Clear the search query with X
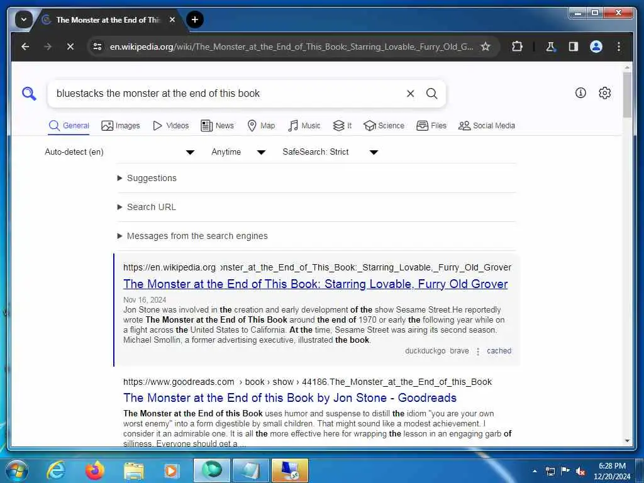The height and width of the screenshot is (483, 644). coord(410,94)
